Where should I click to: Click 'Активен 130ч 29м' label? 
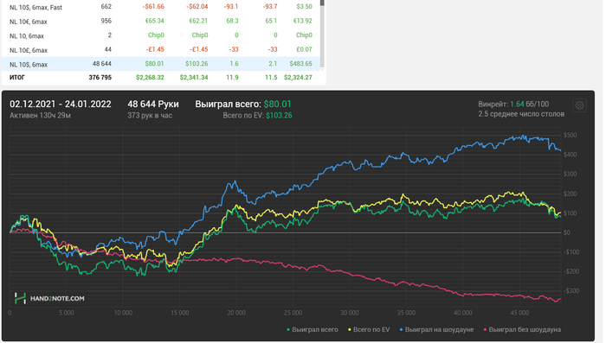[40, 116]
